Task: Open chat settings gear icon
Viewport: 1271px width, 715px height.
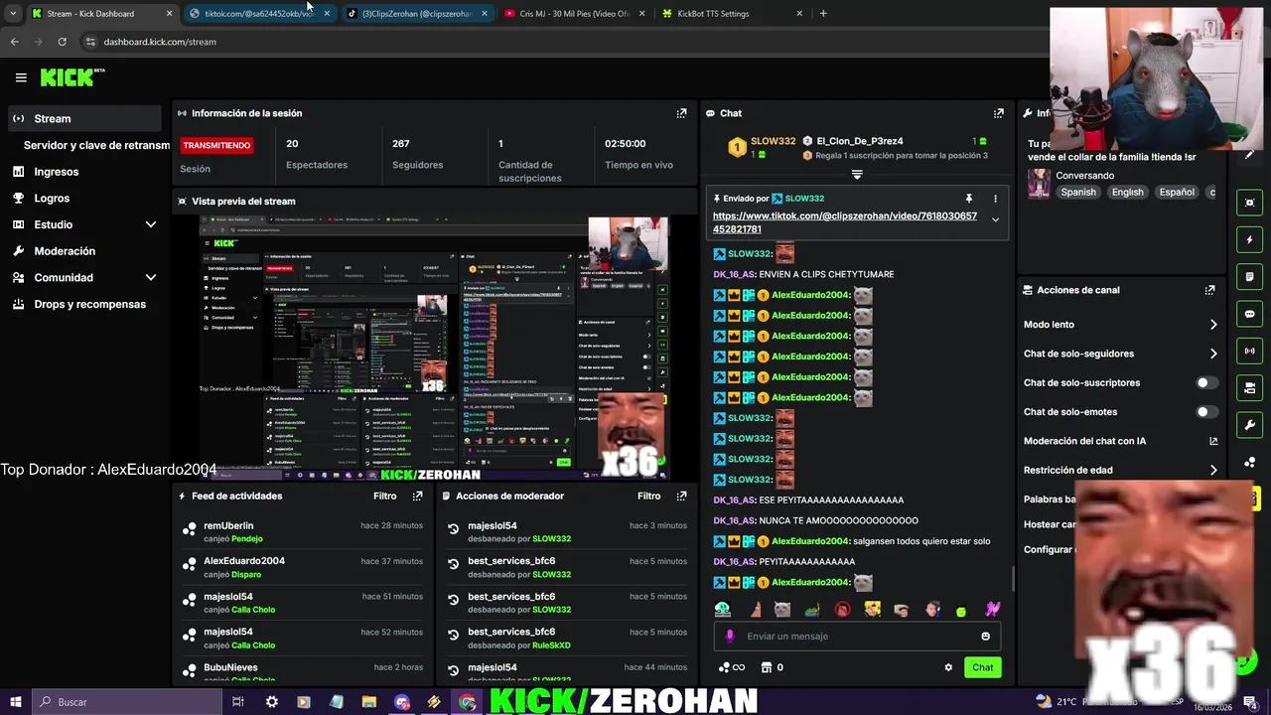Action: coord(948,667)
